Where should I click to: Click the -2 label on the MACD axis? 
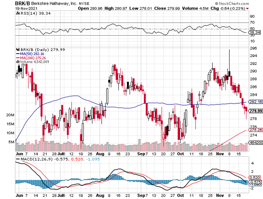[x=251, y=188]
